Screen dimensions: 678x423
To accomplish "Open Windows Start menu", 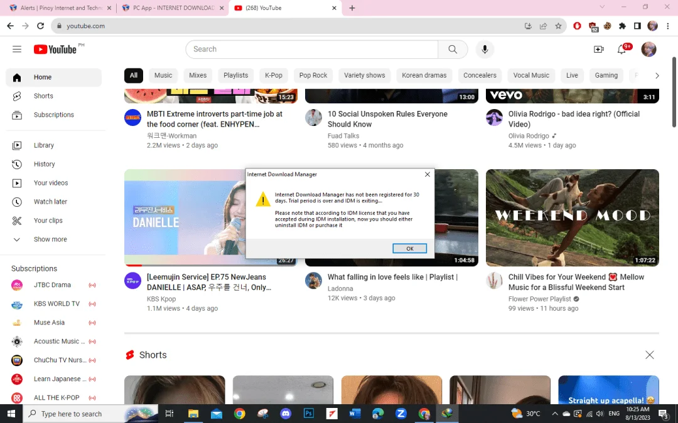I will (x=11, y=414).
